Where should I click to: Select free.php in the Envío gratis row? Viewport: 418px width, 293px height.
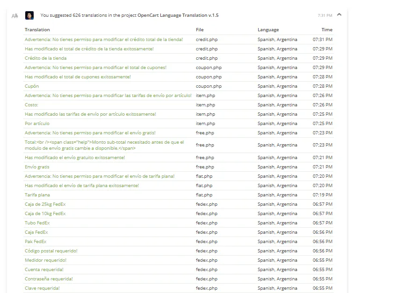[205, 167]
